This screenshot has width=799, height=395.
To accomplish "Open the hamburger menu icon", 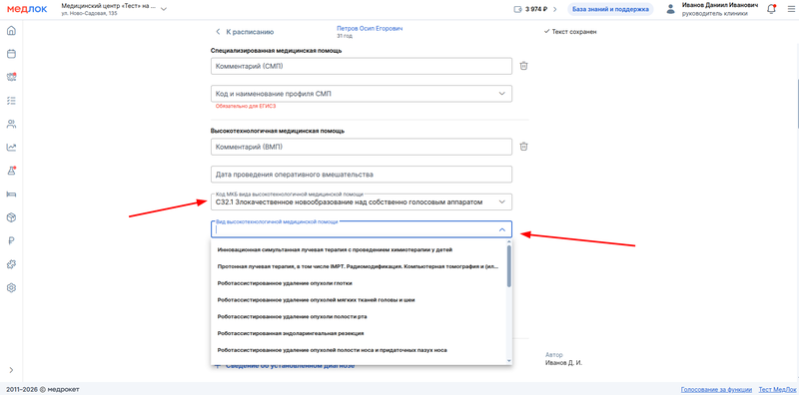I will click(x=791, y=9).
